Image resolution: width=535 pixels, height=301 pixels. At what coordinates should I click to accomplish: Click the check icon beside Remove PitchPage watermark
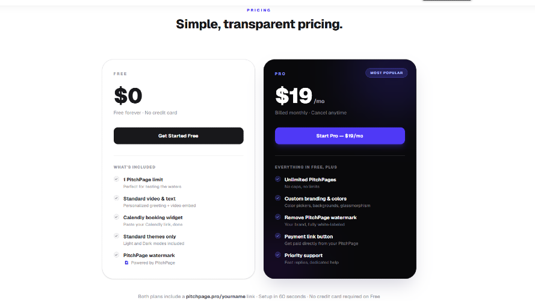click(278, 217)
